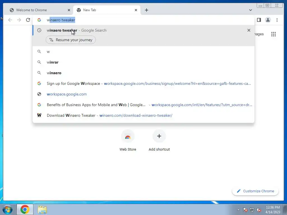287x215 pixels.
Task: Click the Add shortcut plus icon
Action: (159, 136)
